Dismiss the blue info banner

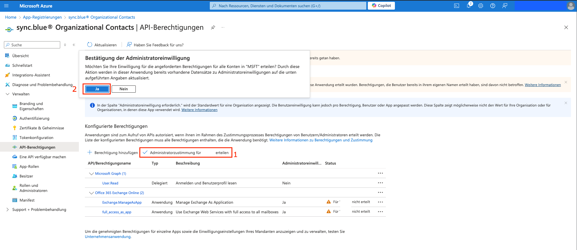click(566, 103)
